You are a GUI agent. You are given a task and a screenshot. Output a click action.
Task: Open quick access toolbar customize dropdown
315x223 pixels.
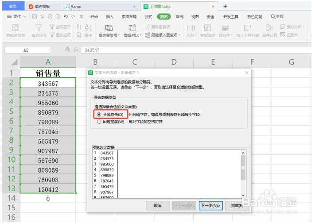tap(81, 17)
